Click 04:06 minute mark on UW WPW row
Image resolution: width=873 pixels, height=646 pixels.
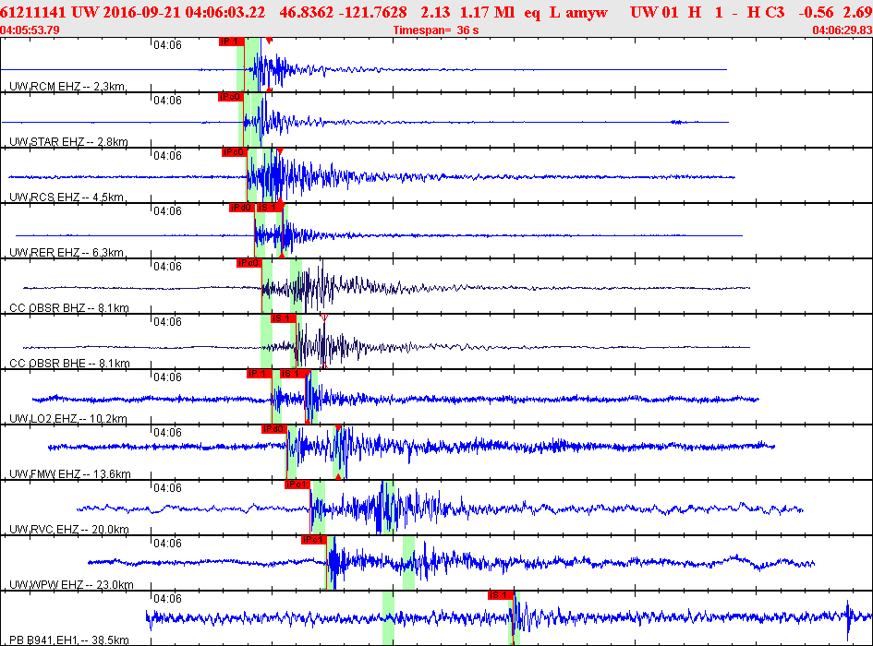(167, 543)
